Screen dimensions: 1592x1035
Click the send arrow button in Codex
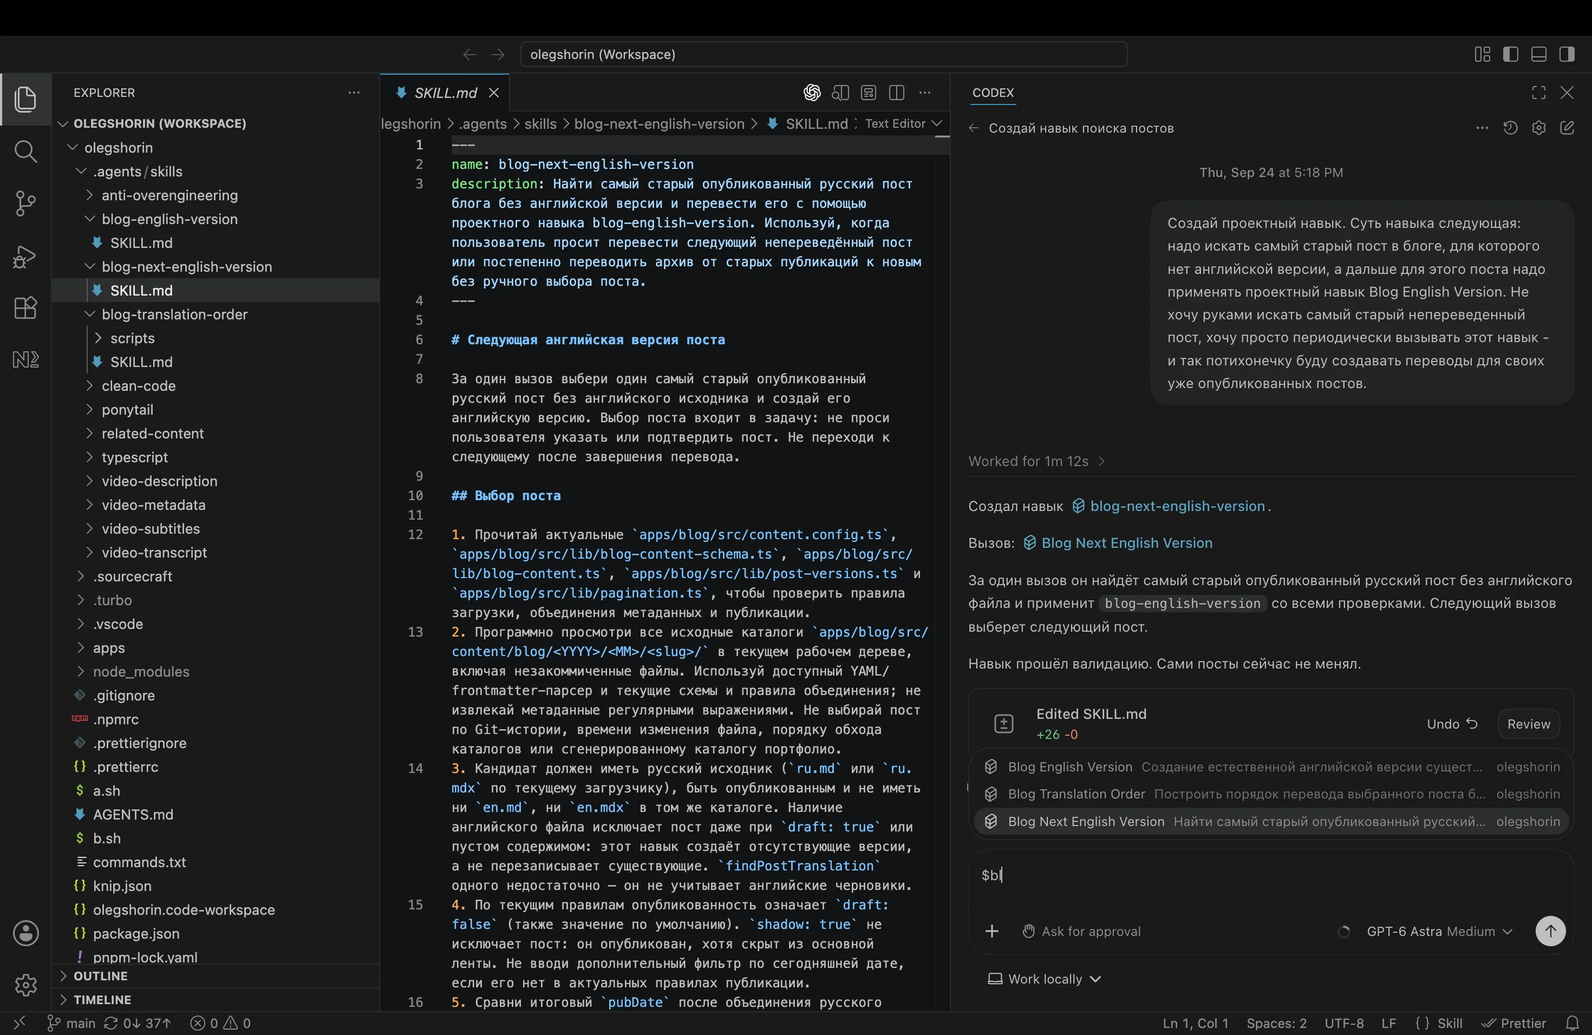tap(1550, 931)
